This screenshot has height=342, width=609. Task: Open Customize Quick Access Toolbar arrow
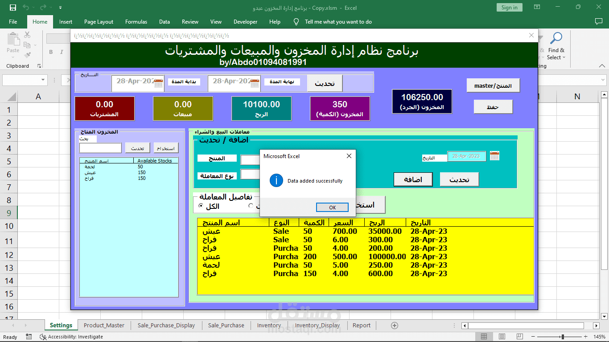(60, 8)
